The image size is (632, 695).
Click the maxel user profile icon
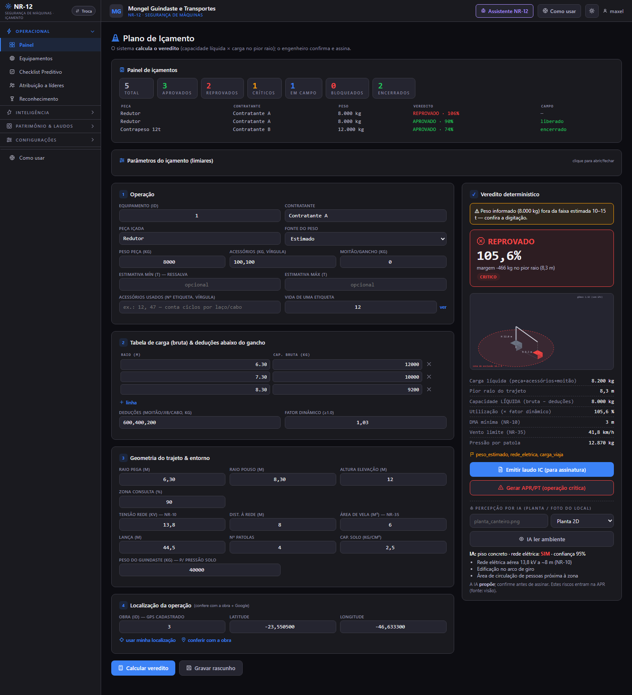pos(605,11)
